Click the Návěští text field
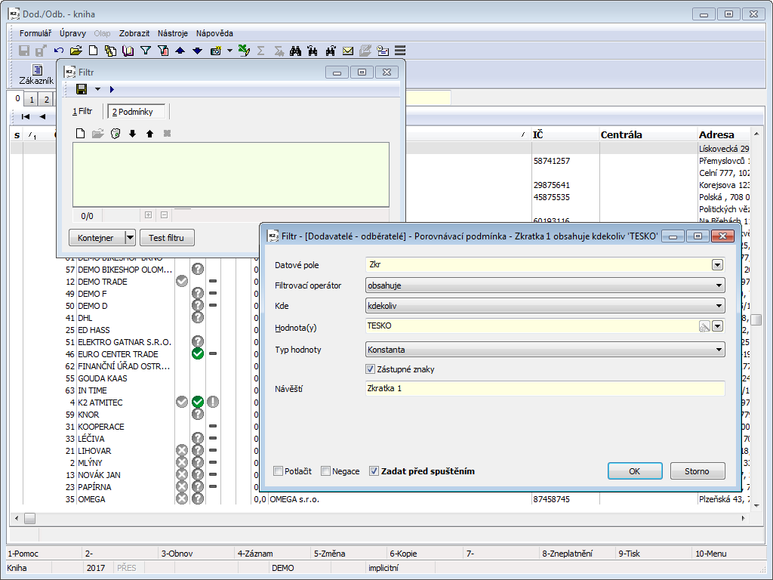 (544, 388)
